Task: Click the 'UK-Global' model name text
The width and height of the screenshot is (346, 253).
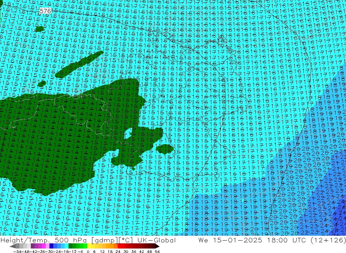Action: [x=156, y=240]
